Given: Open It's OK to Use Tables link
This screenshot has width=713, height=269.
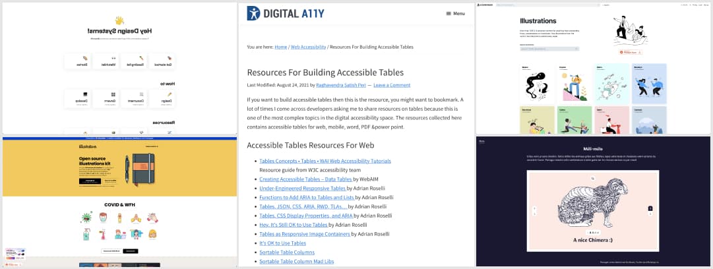Looking at the screenshot, I should [282, 243].
